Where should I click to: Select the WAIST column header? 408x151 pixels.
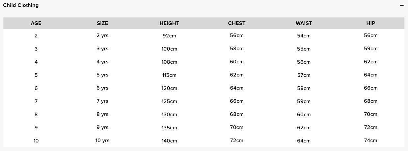(304, 23)
